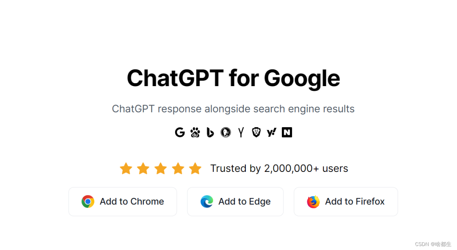457x250 pixels.
Task: Click the Firefox logo in the button
Action: tap(313, 201)
